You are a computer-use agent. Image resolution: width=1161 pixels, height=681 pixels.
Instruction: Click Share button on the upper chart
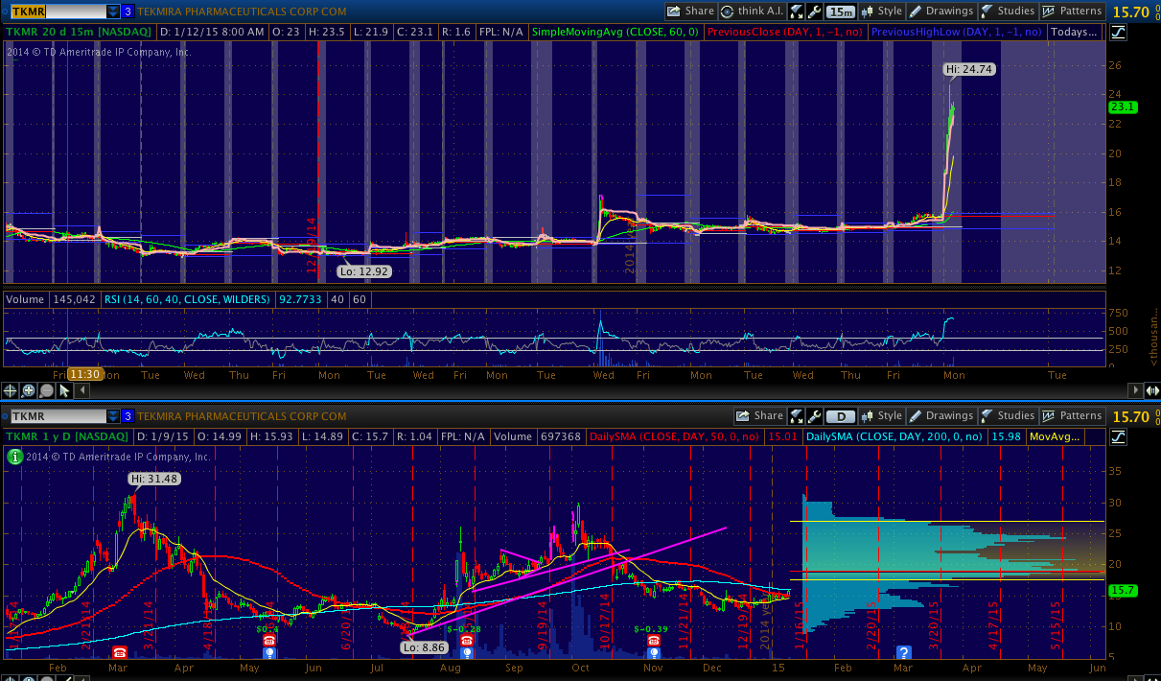point(690,12)
